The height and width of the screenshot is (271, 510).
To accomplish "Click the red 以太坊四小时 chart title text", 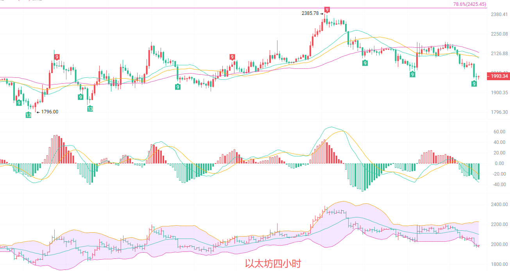I will [273, 264].
